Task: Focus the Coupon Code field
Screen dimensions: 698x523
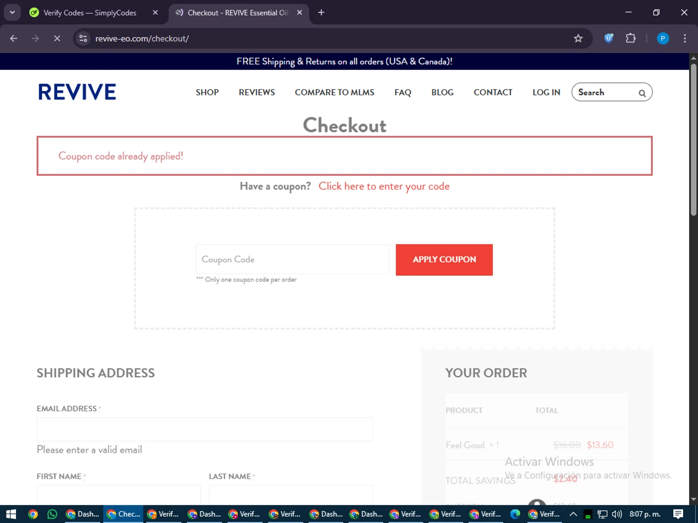Action: 292,259
